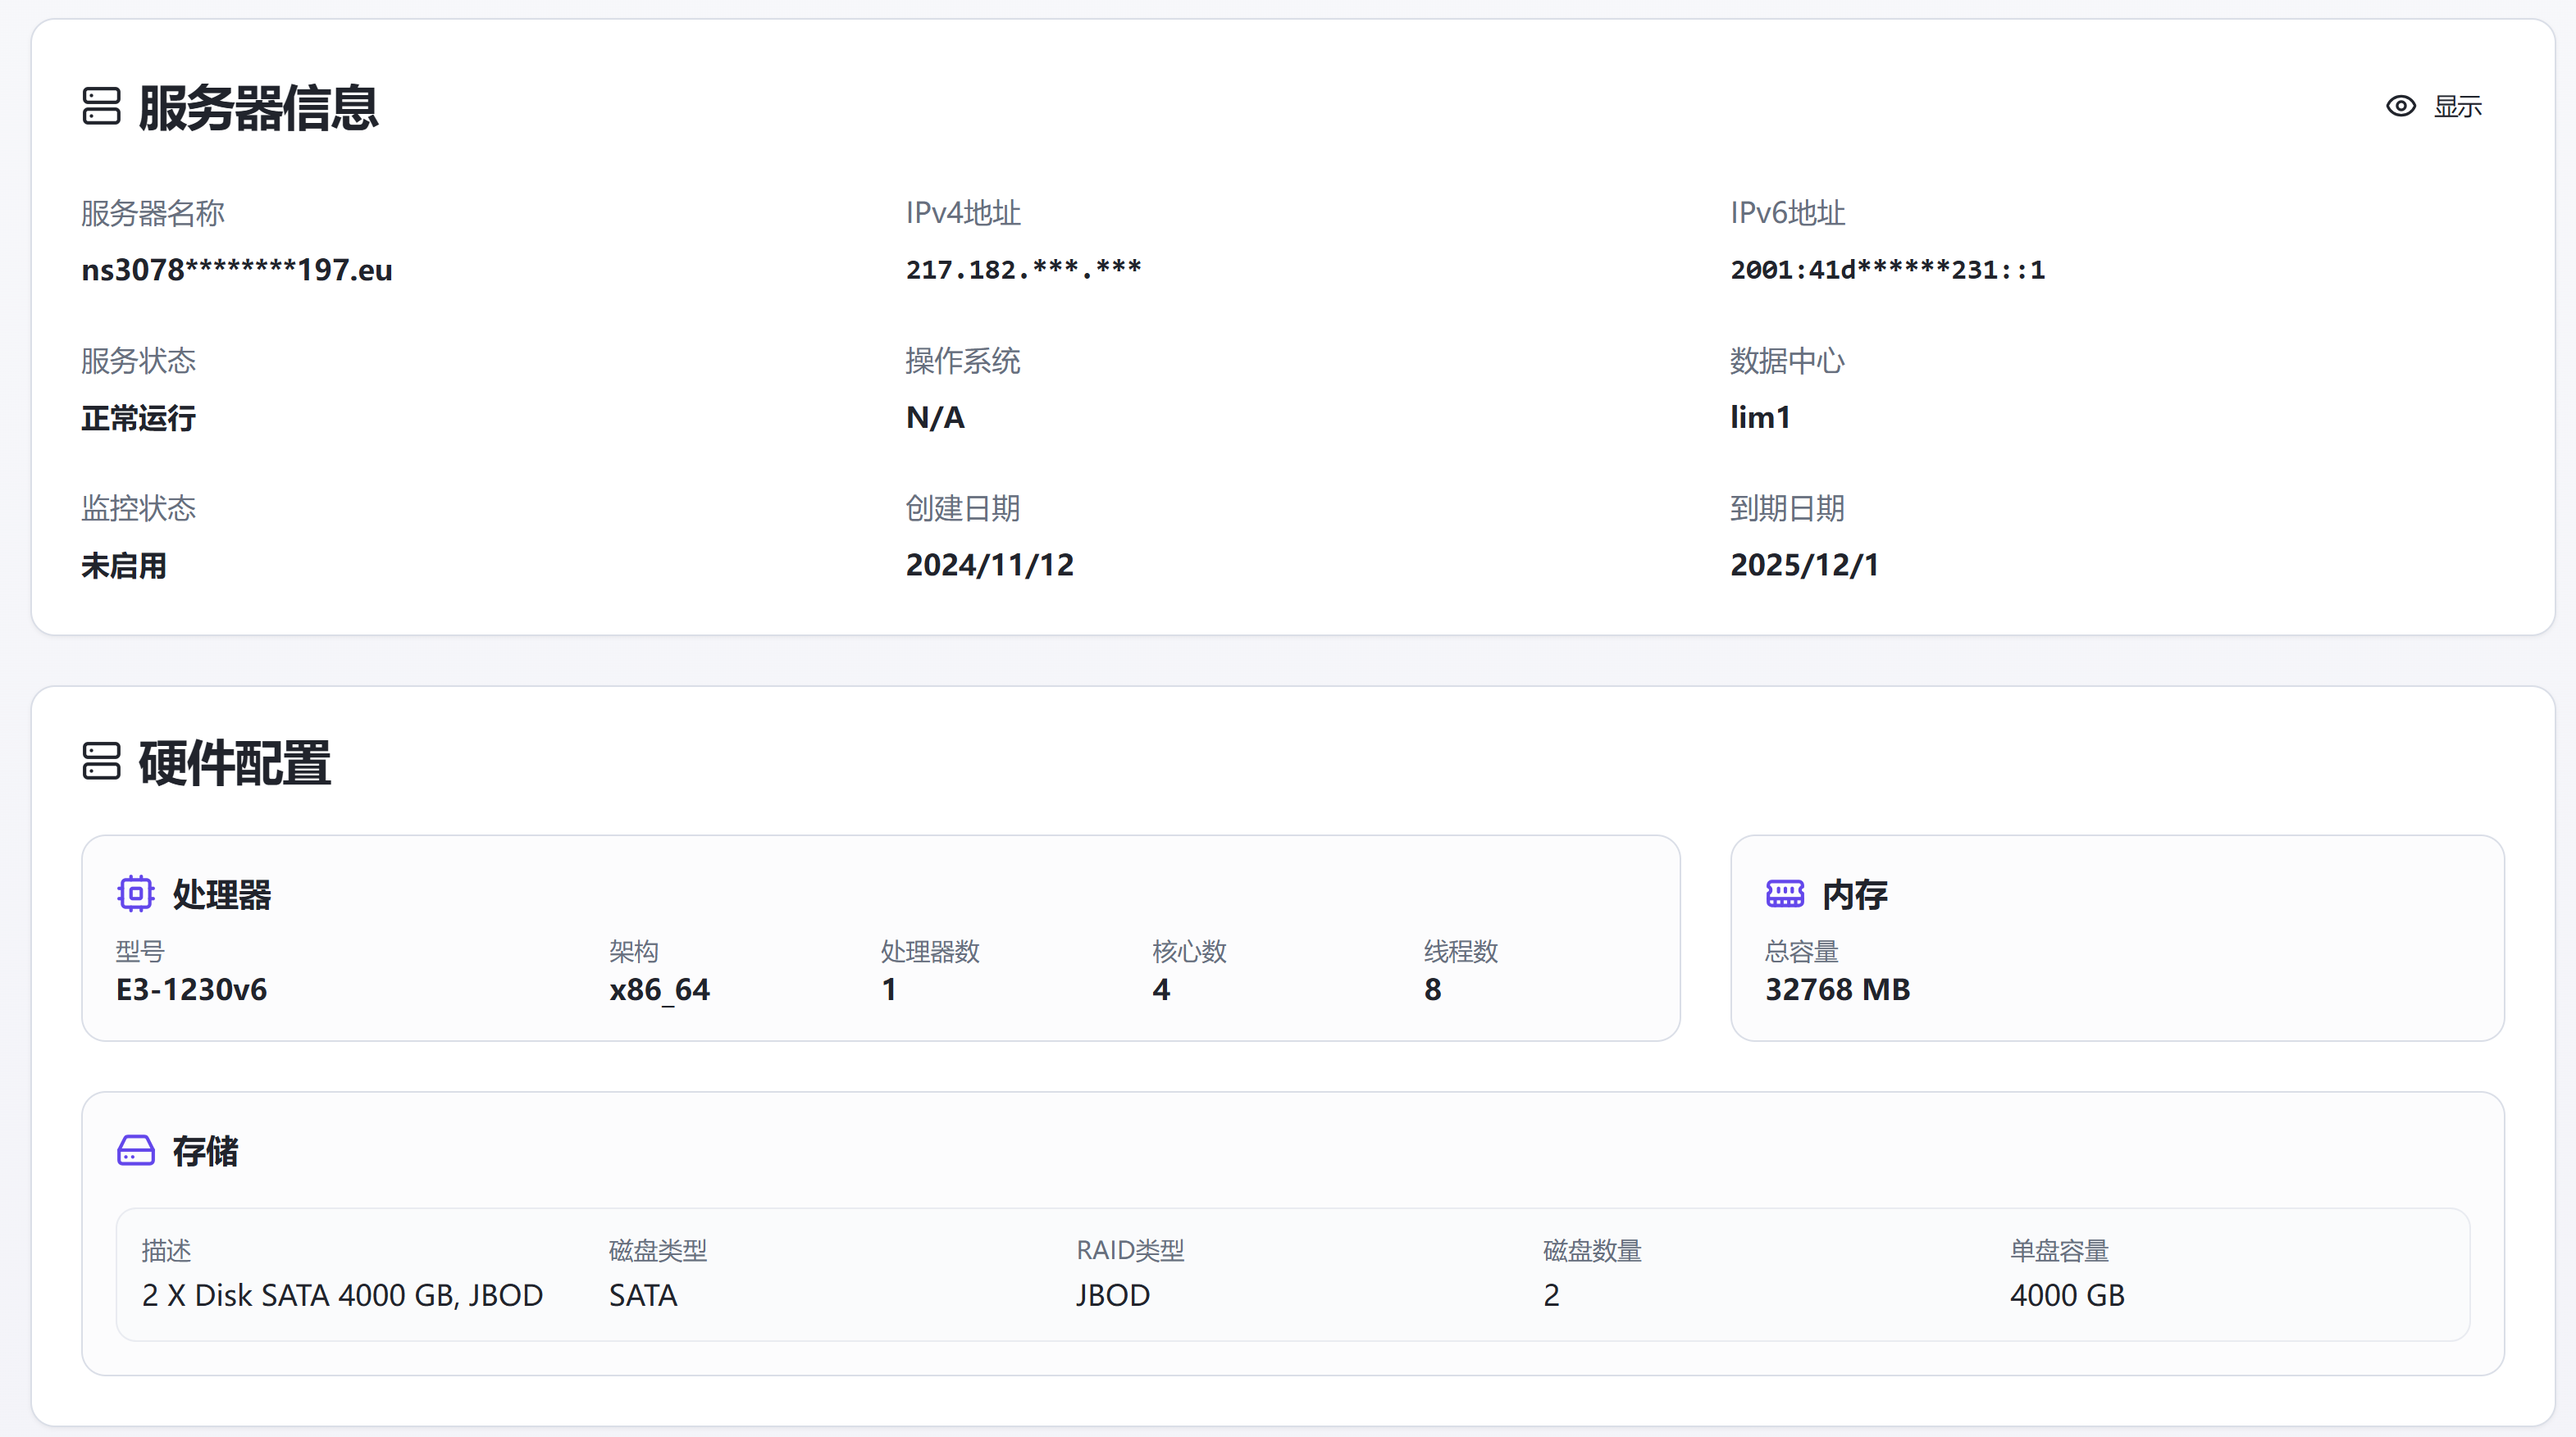This screenshot has height=1437, width=2576.
Task: Click the expiry date 2025/12/1
Action: click(x=1804, y=566)
